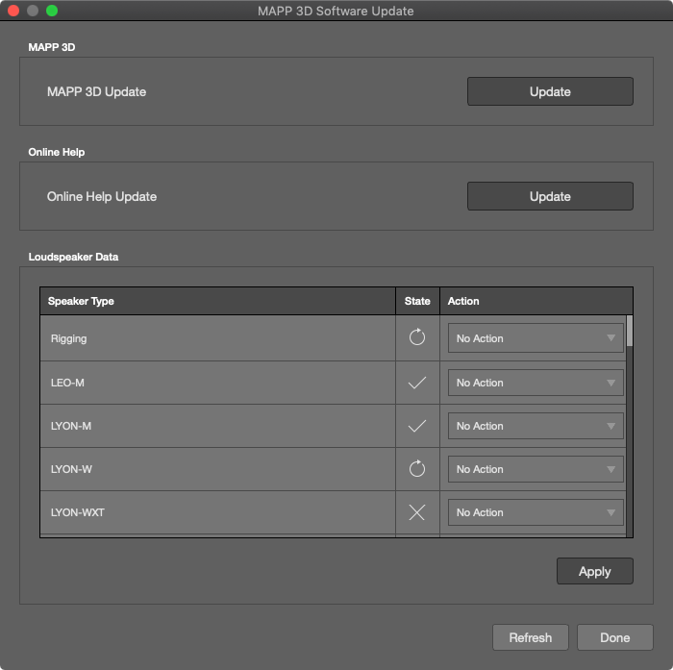673x670 pixels.
Task: Click the LEO-M checkmark state icon
Action: [x=416, y=383]
